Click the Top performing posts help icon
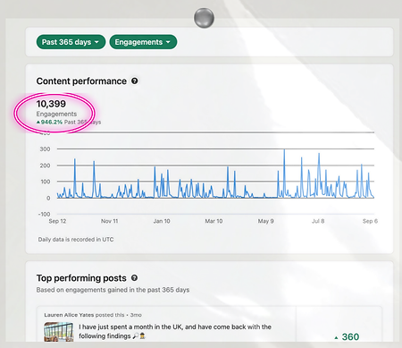The width and height of the screenshot is (402, 348). 134,278
